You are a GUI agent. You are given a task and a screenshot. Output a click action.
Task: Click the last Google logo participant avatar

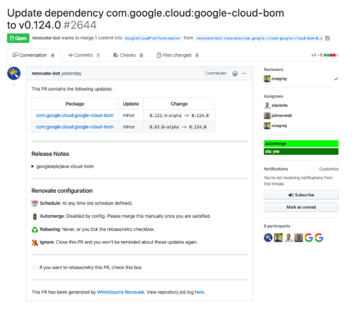tap(319, 237)
